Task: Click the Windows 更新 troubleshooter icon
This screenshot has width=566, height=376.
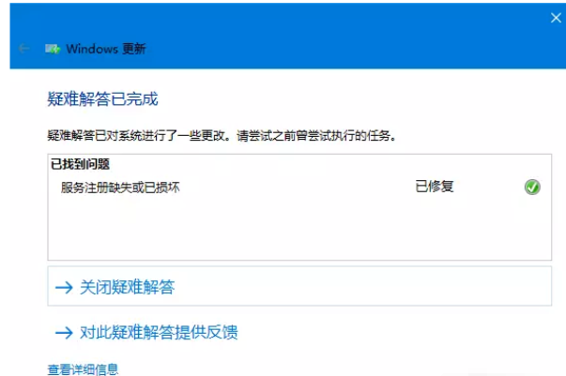Action: coord(53,49)
